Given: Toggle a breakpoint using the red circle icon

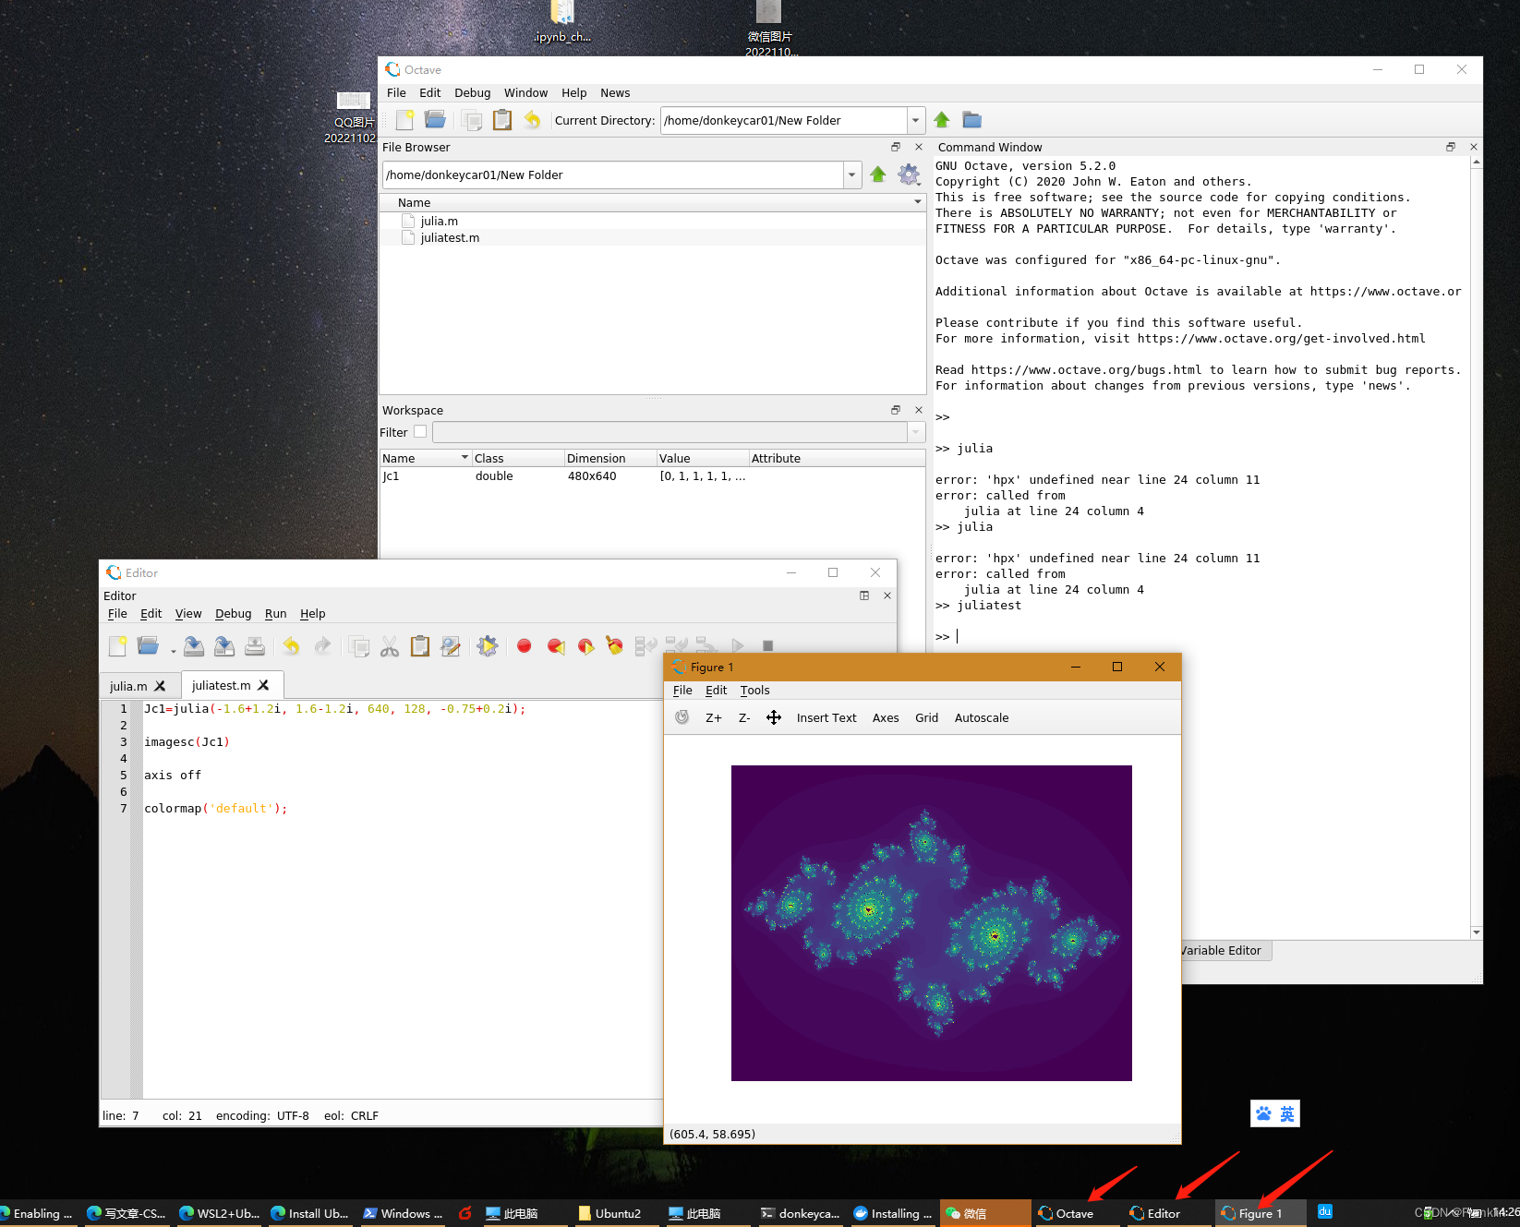Looking at the screenshot, I should tap(524, 645).
